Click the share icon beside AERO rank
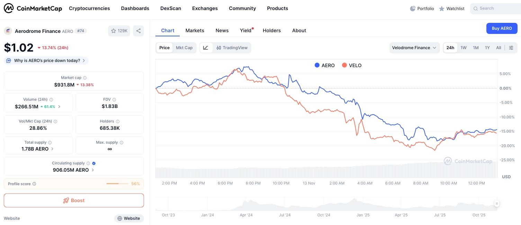This screenshot has height=225, width=521. pos(138,31)
